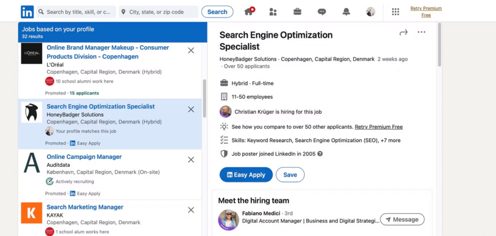This screenshot has width=496, height=236.
Task: Click 'Hybrid · Full-time' detail
Action: pos(252,83)
